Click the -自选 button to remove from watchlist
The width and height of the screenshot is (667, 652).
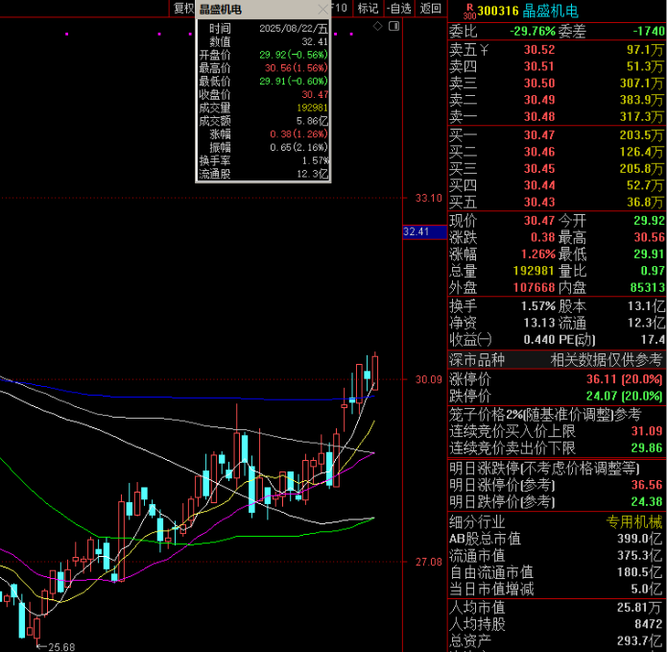[x=398, y=8]
